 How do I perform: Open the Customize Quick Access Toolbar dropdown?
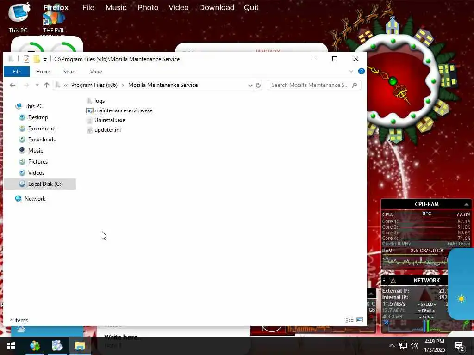pyautogui.click(x=45, y=60)
